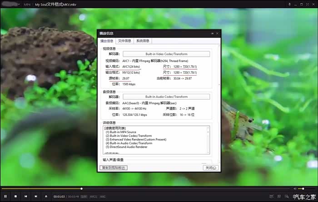318x202 pixels.
Task: Switch to the 文件信息 tab
Action: tap(124, 41)
